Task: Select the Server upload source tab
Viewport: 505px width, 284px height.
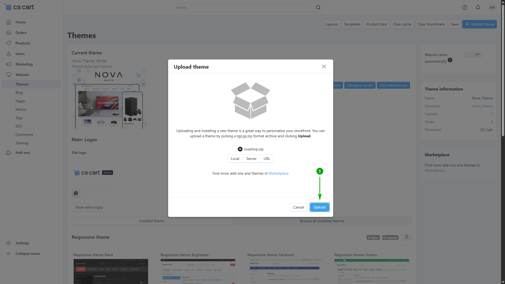Action: click(251, 159)
